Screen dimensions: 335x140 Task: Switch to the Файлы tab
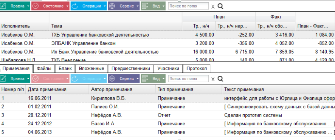point(44,69)
